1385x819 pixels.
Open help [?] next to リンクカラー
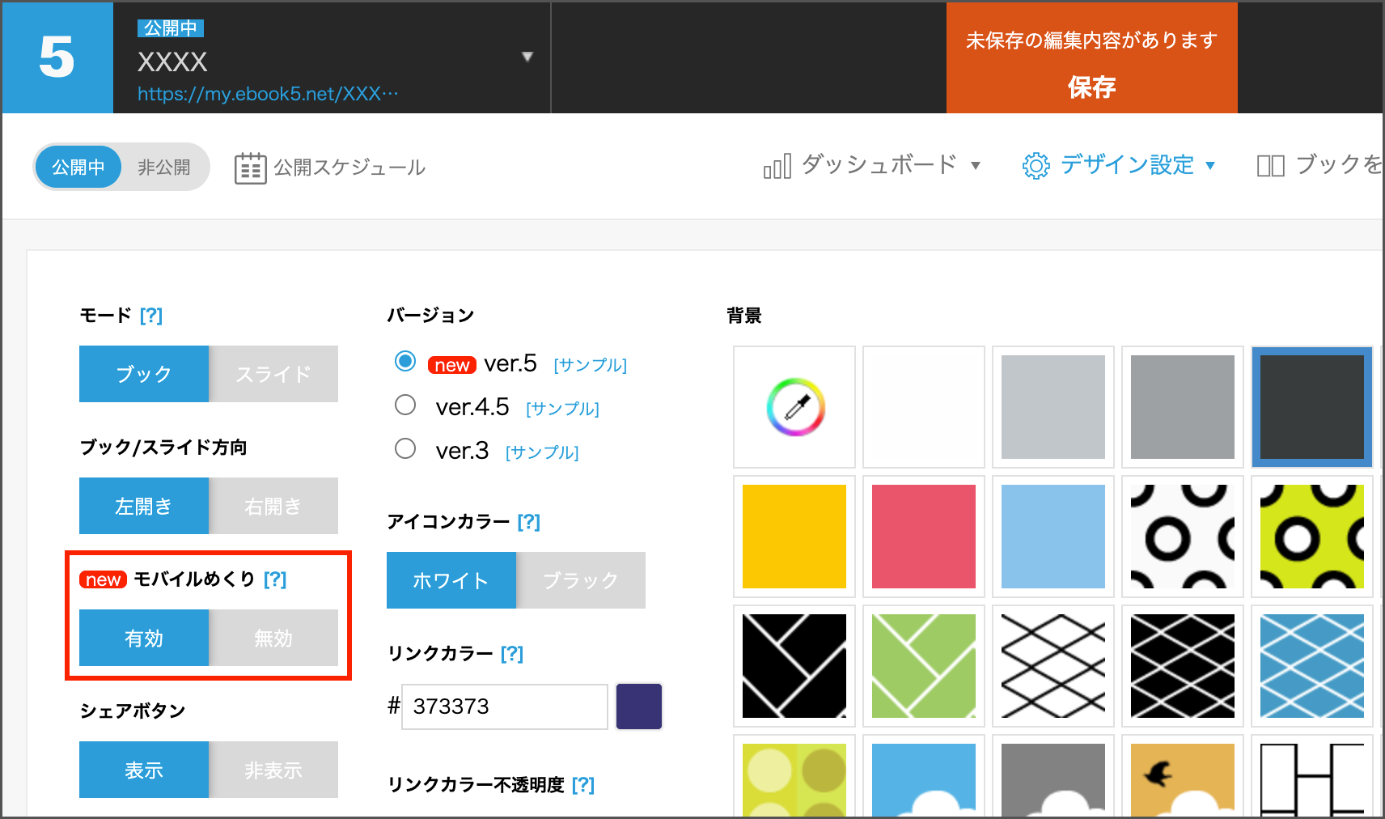[512, 654]
